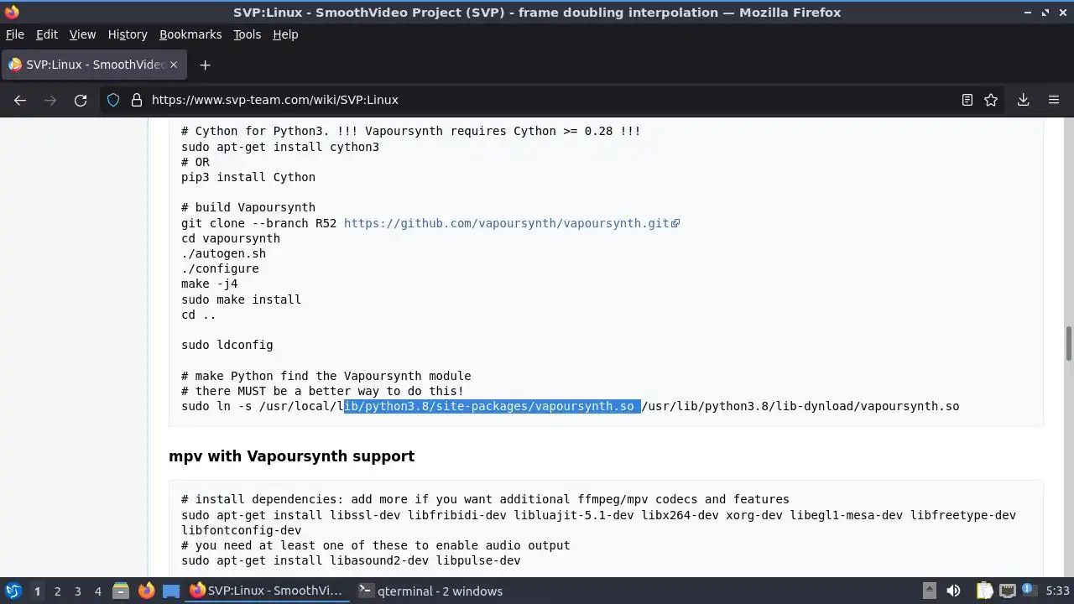
Task: Open the Edit menu
Action: [46, 34]
